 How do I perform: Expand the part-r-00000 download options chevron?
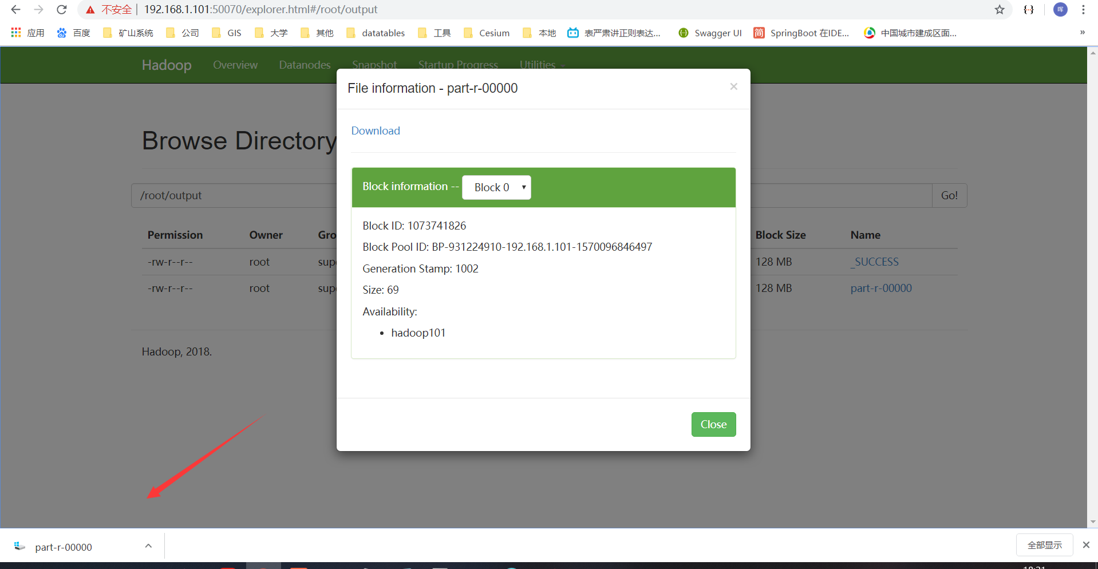[148, 546]
